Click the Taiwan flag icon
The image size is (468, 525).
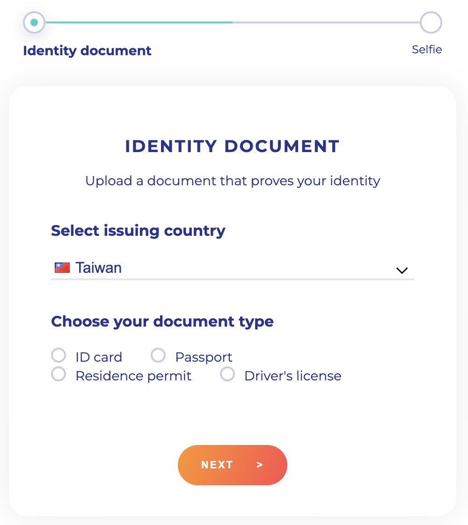(x=62, y=268)
